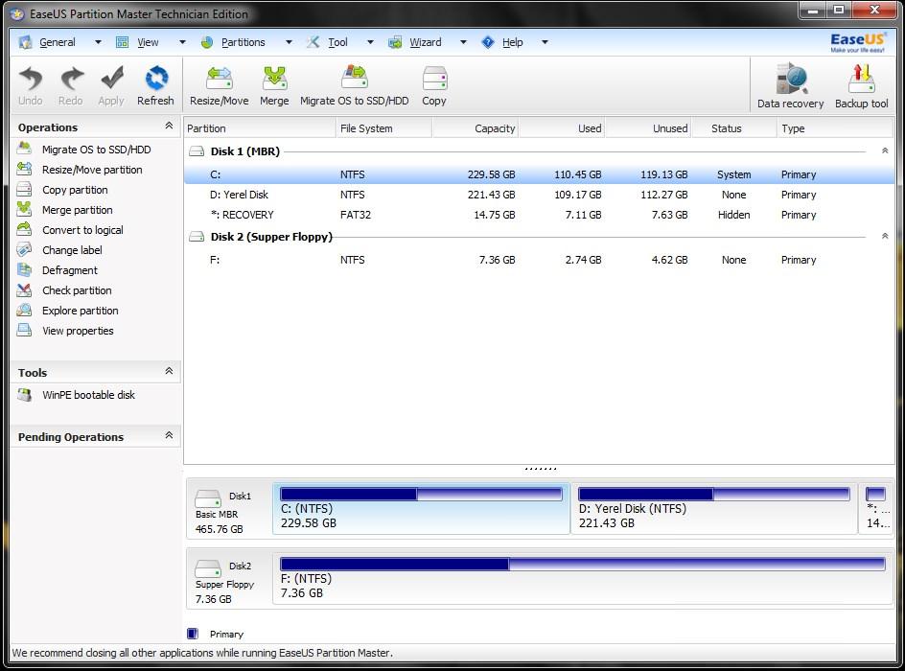Launch the Data recovery tool
The height and width of the screenshot is (671, 905).
[x=790, y=86]
